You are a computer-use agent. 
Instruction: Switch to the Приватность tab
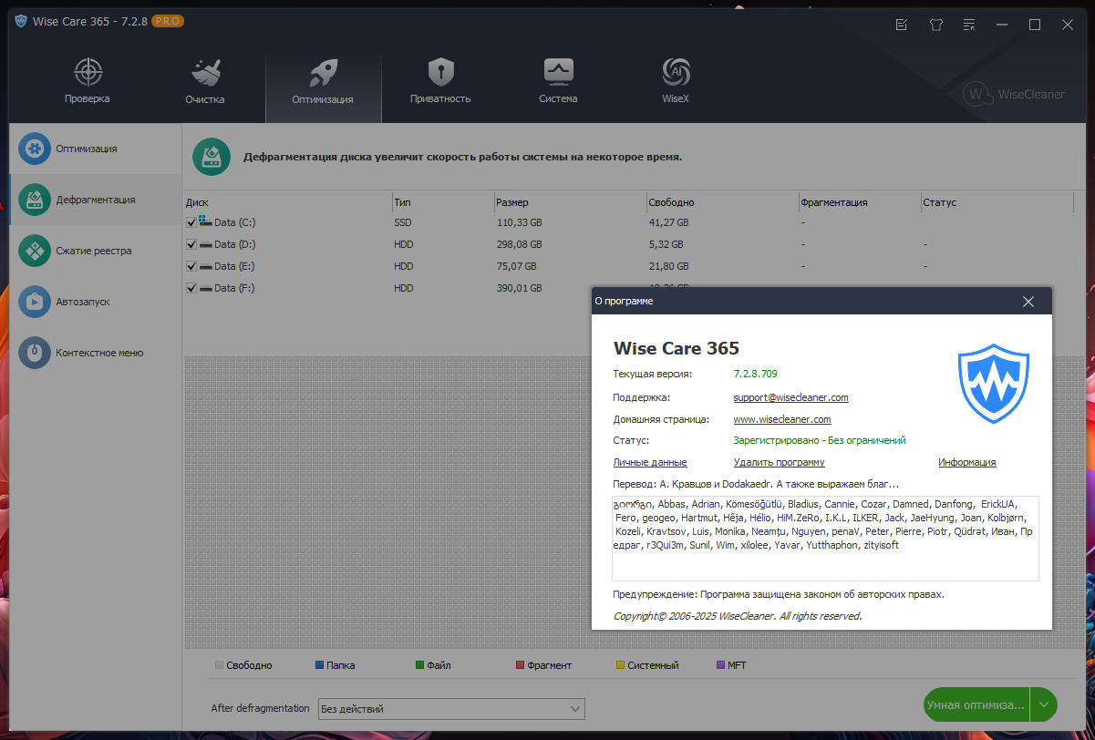click(x=440, y=81)
